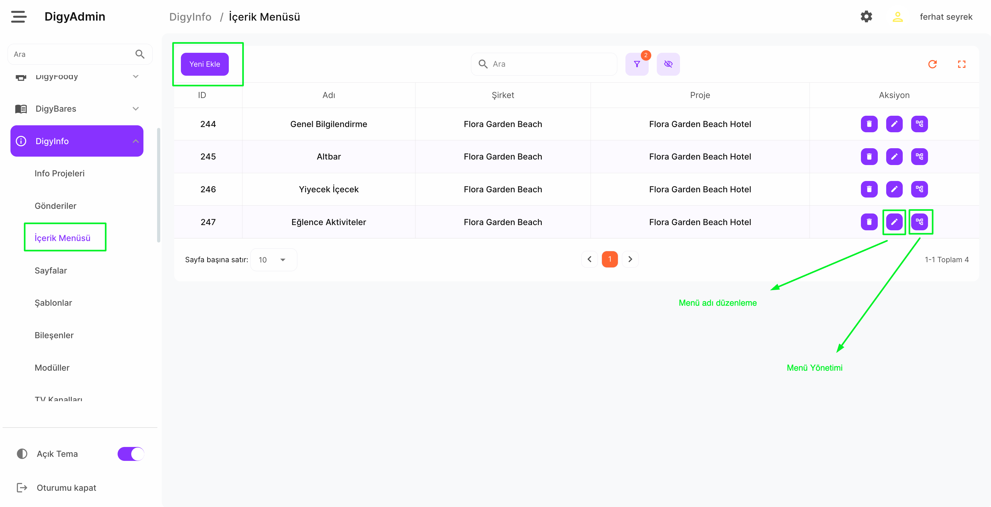Screen dimensions: 991x507
Task: Edit the Eğlence Aktiviteler menu name
Action: [x=894, y=222]
